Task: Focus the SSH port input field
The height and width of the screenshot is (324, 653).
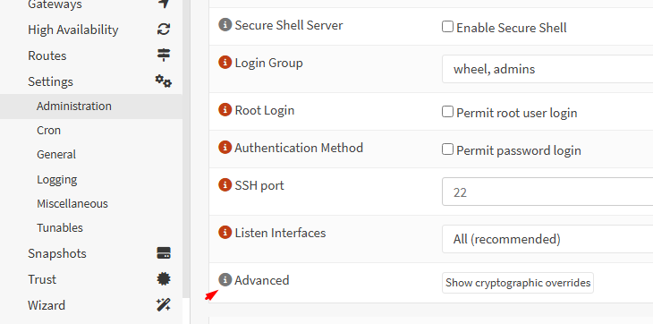Action: 547,192
